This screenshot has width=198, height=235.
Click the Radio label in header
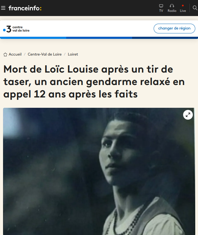tap(172, 11)
